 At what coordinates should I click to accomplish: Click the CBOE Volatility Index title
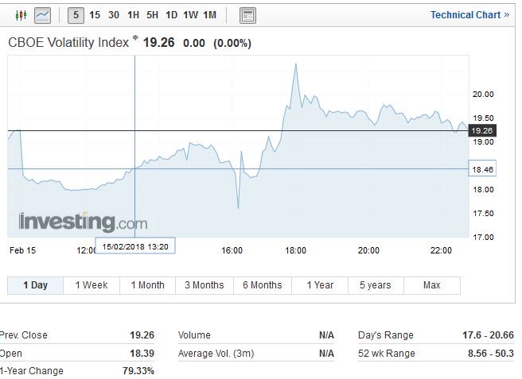click(68, 43)
